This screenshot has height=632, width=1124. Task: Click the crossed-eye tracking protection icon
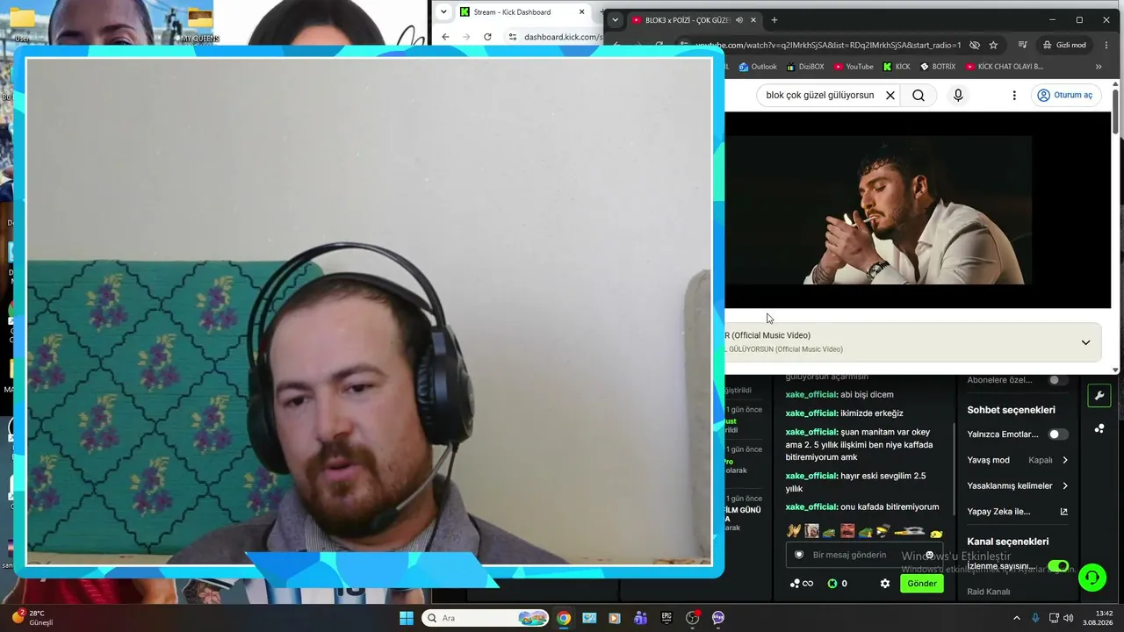click(x=974, y=45)
